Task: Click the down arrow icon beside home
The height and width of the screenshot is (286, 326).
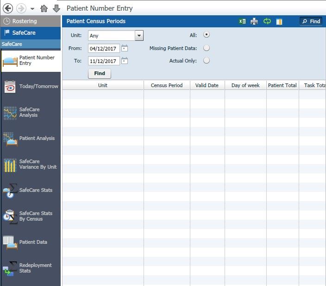Action: click(x=56, y=8)
